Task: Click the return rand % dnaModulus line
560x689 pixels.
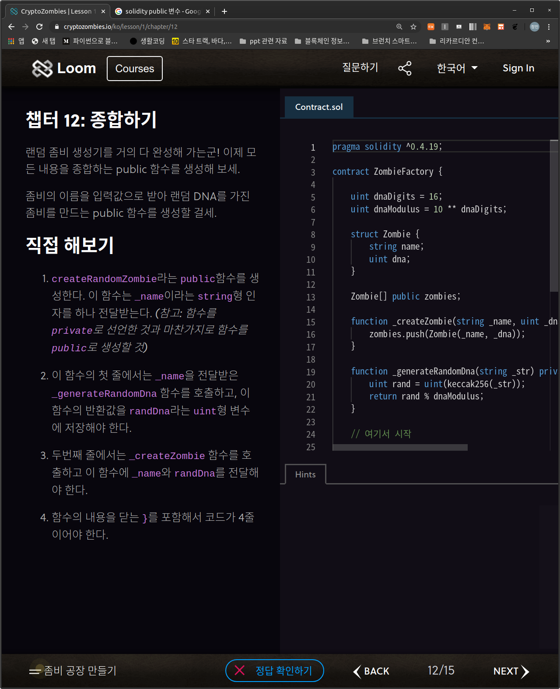Action: (x=426, y=396)
